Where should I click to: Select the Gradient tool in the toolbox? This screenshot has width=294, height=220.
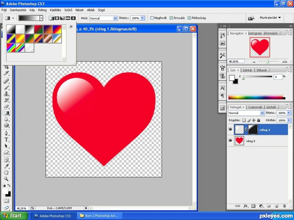(6, 113)
